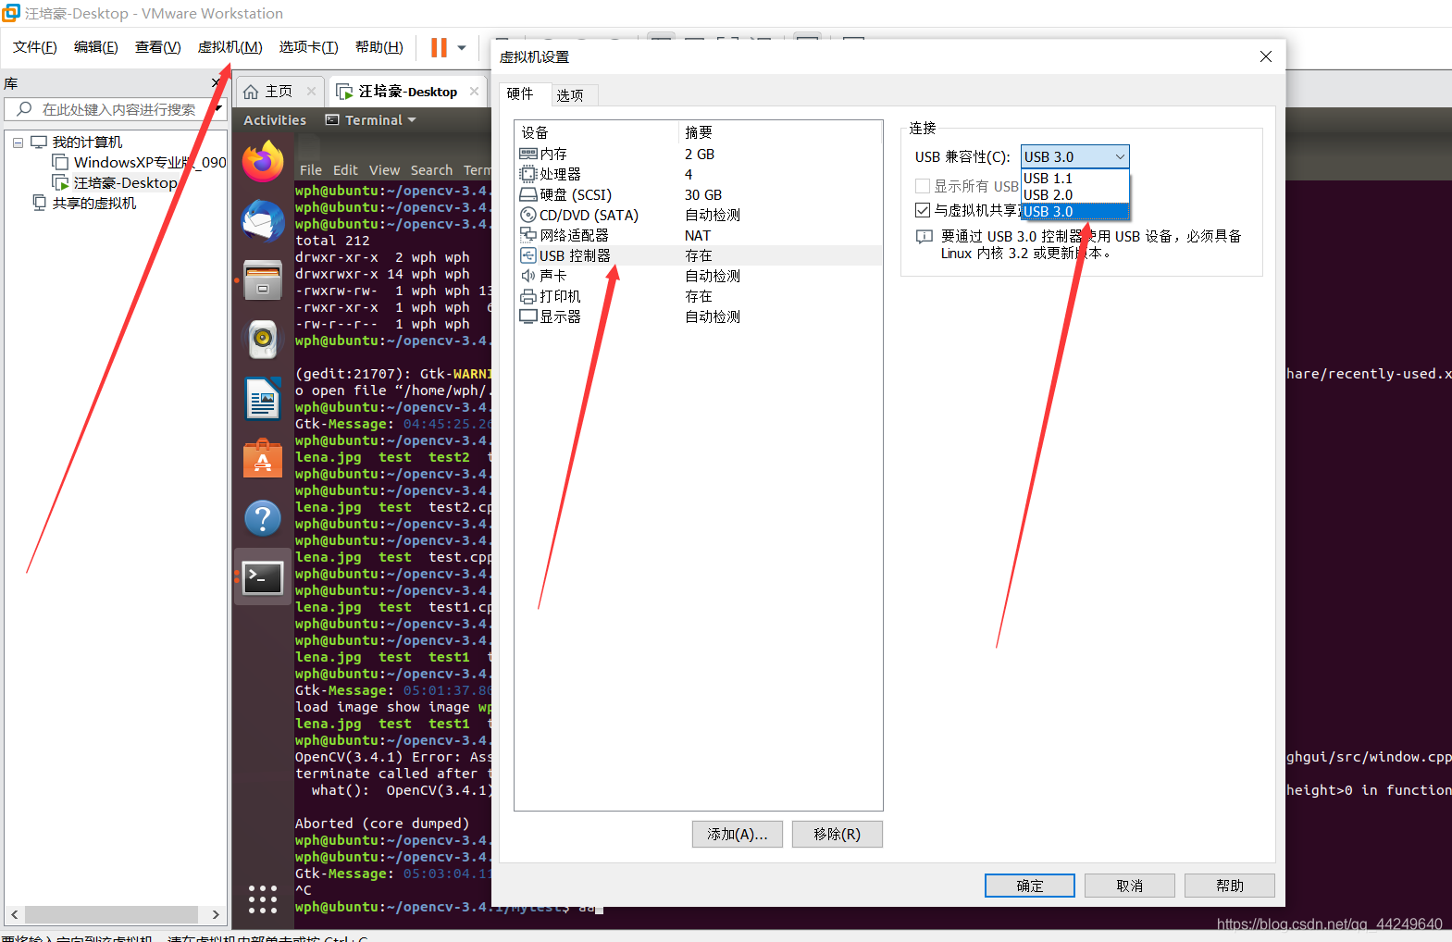Toggle 与虚拟机共享 Bluetooth checkbox
1452x942 pixels.
click(x=923, y=210)
